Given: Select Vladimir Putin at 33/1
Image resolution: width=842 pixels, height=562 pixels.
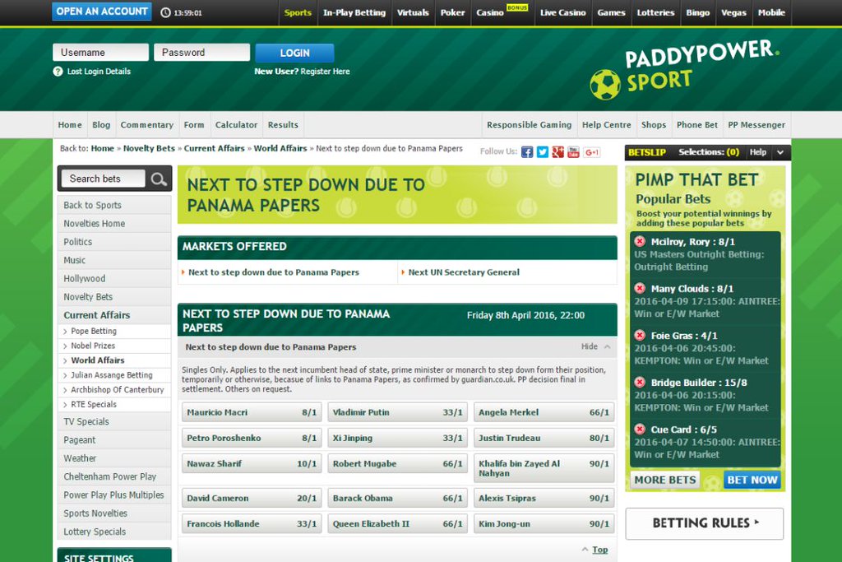Looking at the screenshot, I should pyautogui.click(x=397, y=412).
